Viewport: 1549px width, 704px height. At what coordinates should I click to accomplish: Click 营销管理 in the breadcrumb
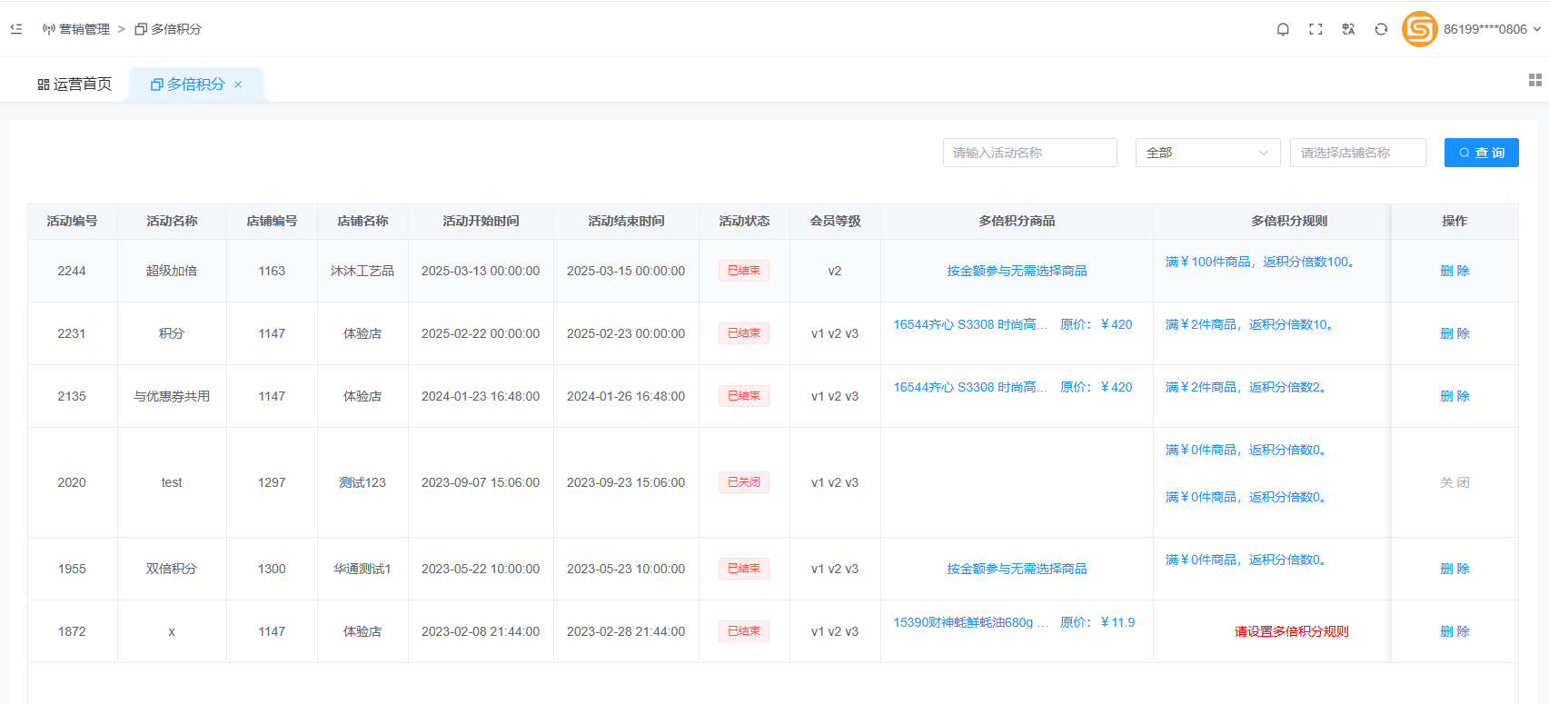point(84,29)
